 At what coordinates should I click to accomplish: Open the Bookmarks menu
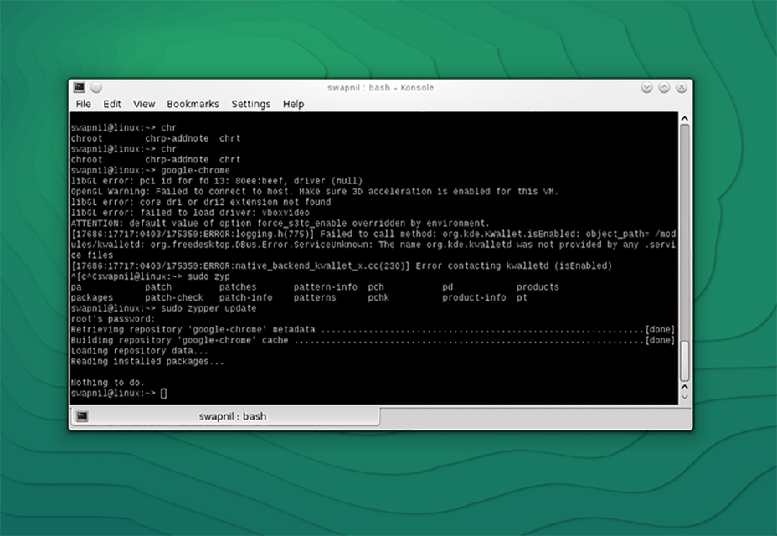(193, 104)
